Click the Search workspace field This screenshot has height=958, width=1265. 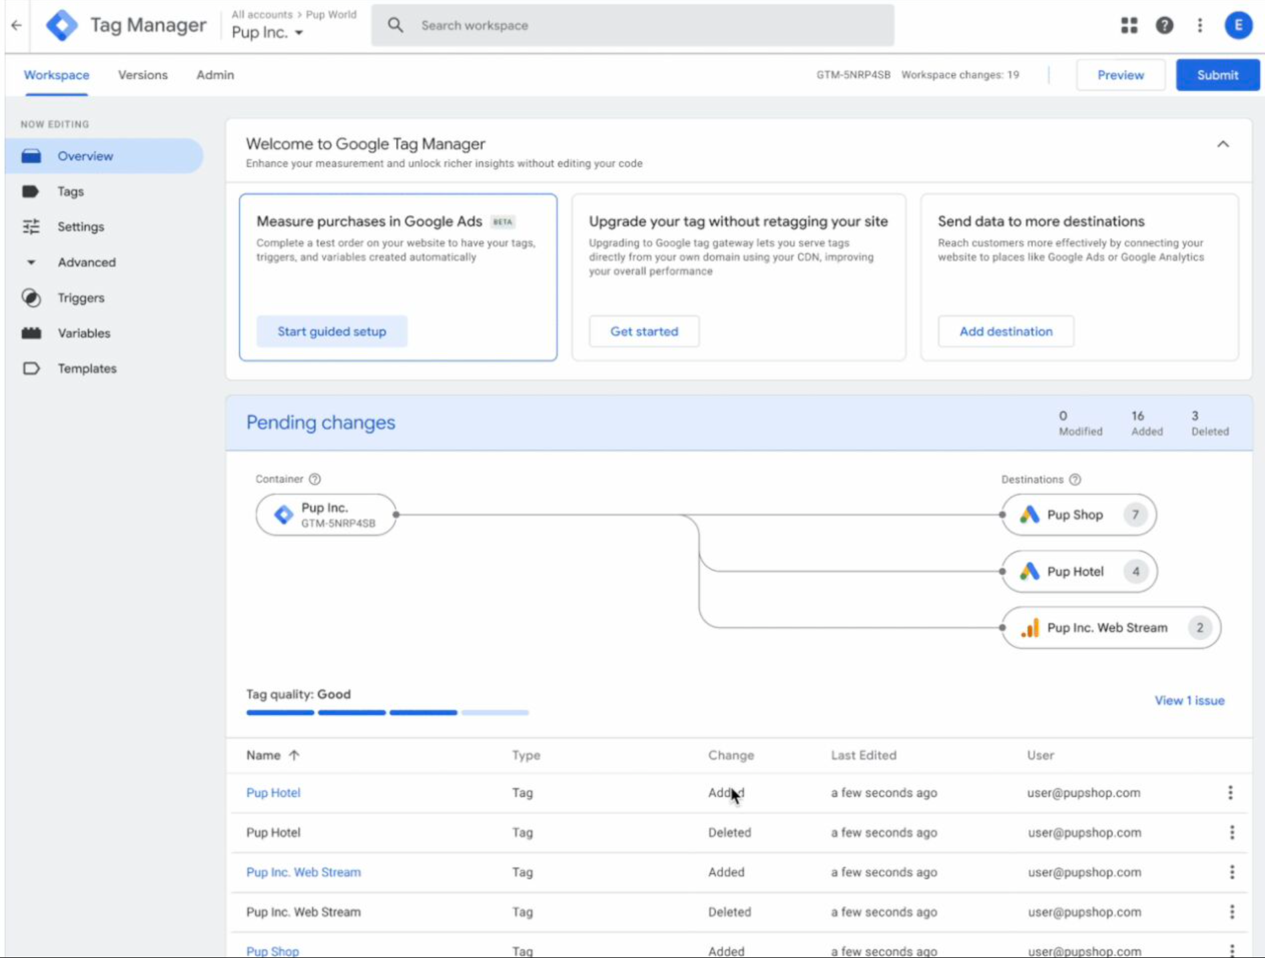click(632, 25)
